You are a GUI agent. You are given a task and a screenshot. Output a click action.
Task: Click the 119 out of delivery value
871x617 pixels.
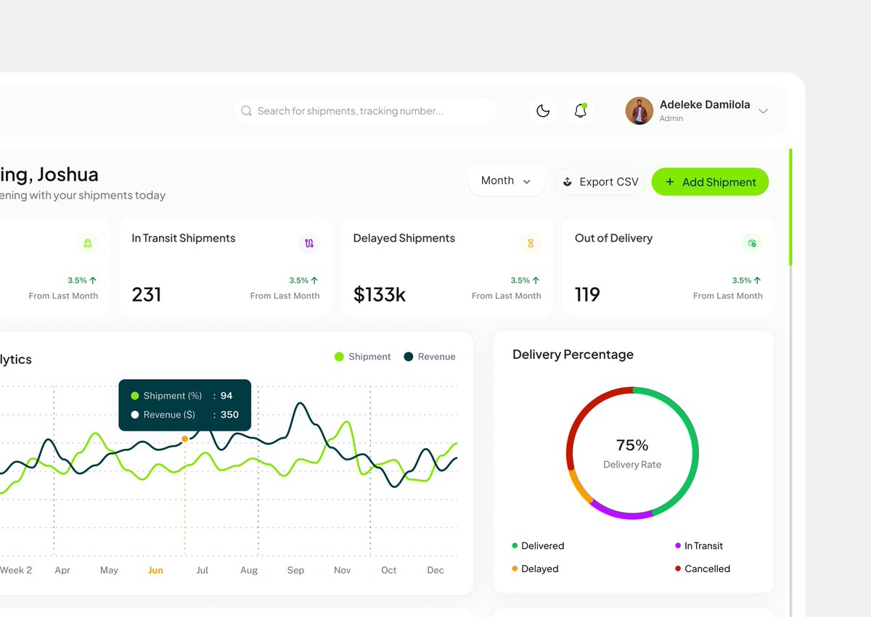point(587,294)
